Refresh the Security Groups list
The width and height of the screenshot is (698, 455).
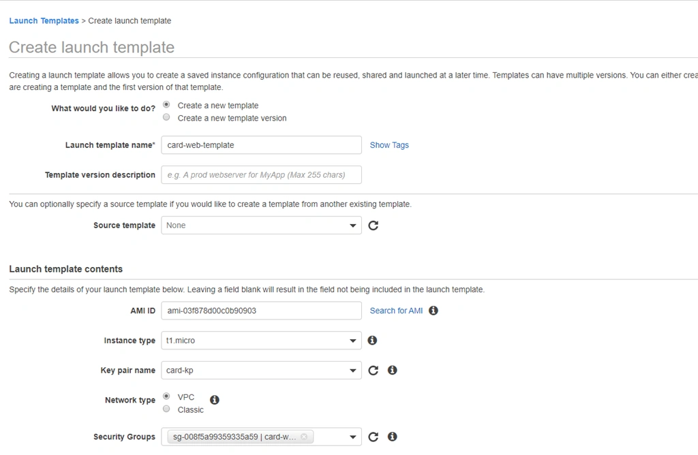pos(373,437)
